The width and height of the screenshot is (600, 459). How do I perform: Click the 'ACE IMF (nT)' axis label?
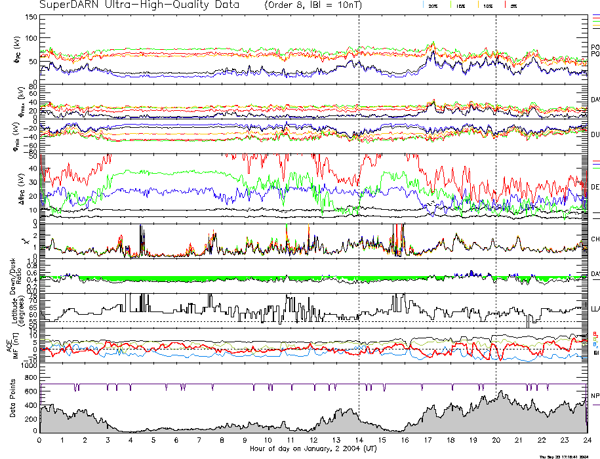12,345
